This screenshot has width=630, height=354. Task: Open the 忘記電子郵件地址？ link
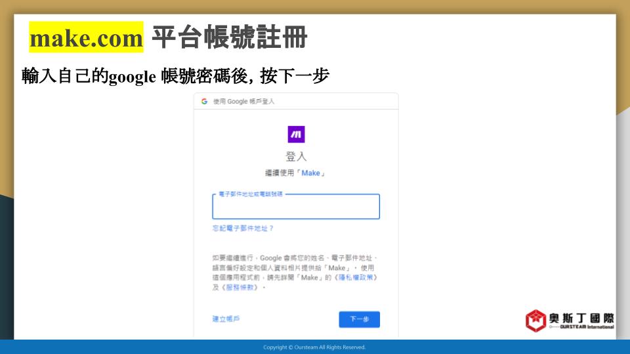243,228
